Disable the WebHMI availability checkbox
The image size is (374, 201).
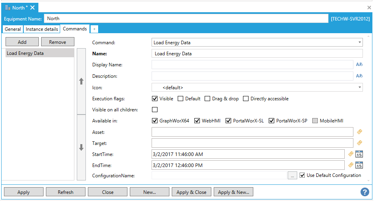pyautogui.click(x=197, y=121)
